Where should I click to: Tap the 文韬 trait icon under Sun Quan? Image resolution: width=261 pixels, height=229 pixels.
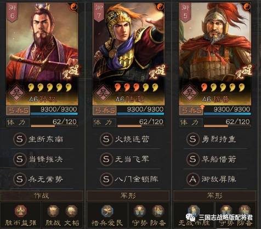pos(72,211)
